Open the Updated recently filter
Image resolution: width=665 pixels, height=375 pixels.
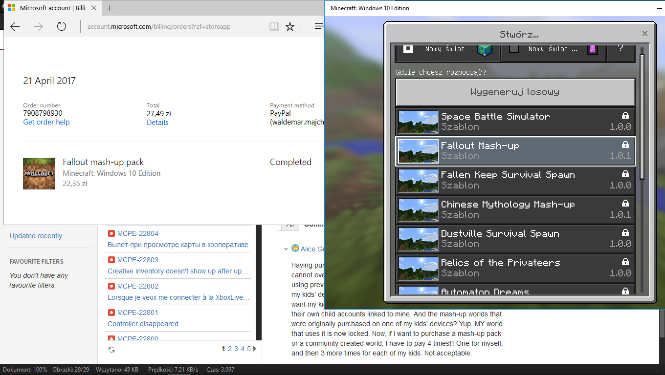36,236
